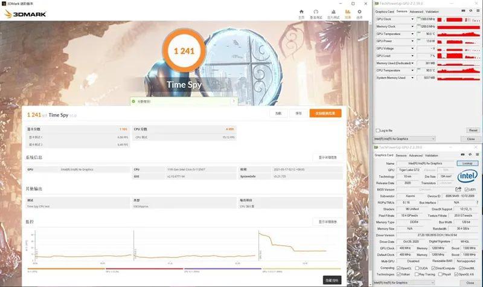Viewport: 483px width, 287px height.
Task: Open the Memory Used (Dedicated) sensor dropdown
Action: click(412, 63)
